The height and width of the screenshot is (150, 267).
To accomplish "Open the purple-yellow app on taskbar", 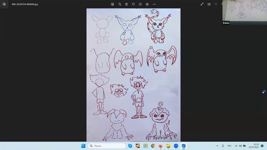I will tap(138, 146).
